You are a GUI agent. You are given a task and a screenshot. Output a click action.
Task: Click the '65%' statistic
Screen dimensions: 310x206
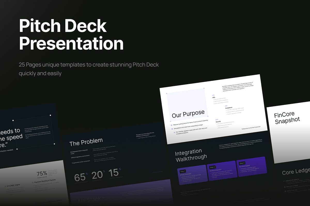[x=81, y=177]
